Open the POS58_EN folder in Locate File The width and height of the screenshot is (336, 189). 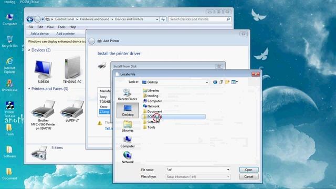tap(174, 117)
